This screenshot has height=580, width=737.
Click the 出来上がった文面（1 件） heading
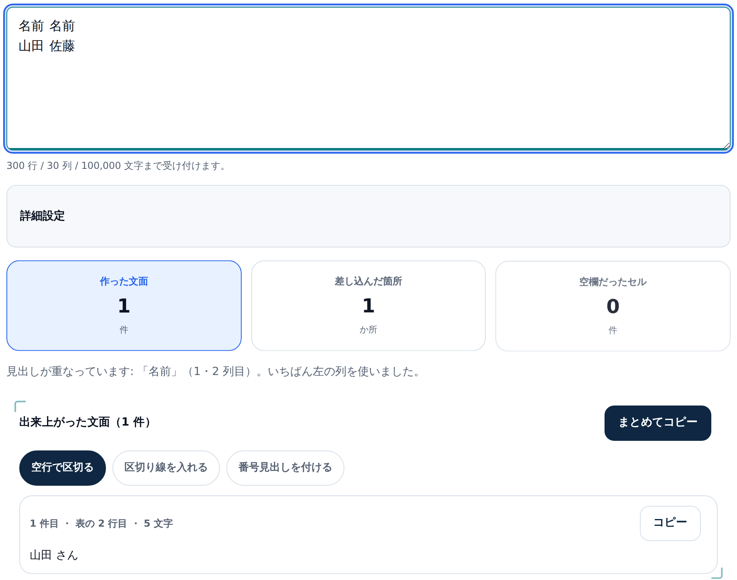(x=85, y=422)
